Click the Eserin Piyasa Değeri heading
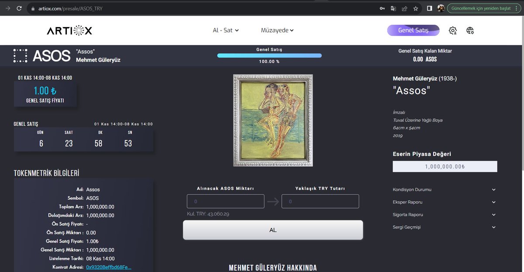Image resolution: width=524 pixels, height=272 pixels. (422, 154)
